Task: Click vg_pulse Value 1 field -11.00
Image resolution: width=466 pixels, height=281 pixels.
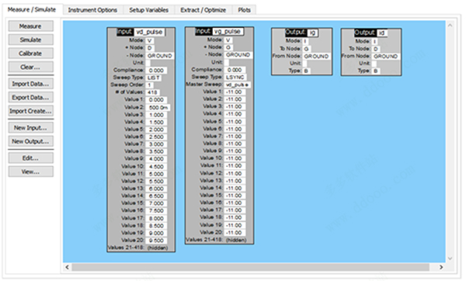Action: (235, 92)
